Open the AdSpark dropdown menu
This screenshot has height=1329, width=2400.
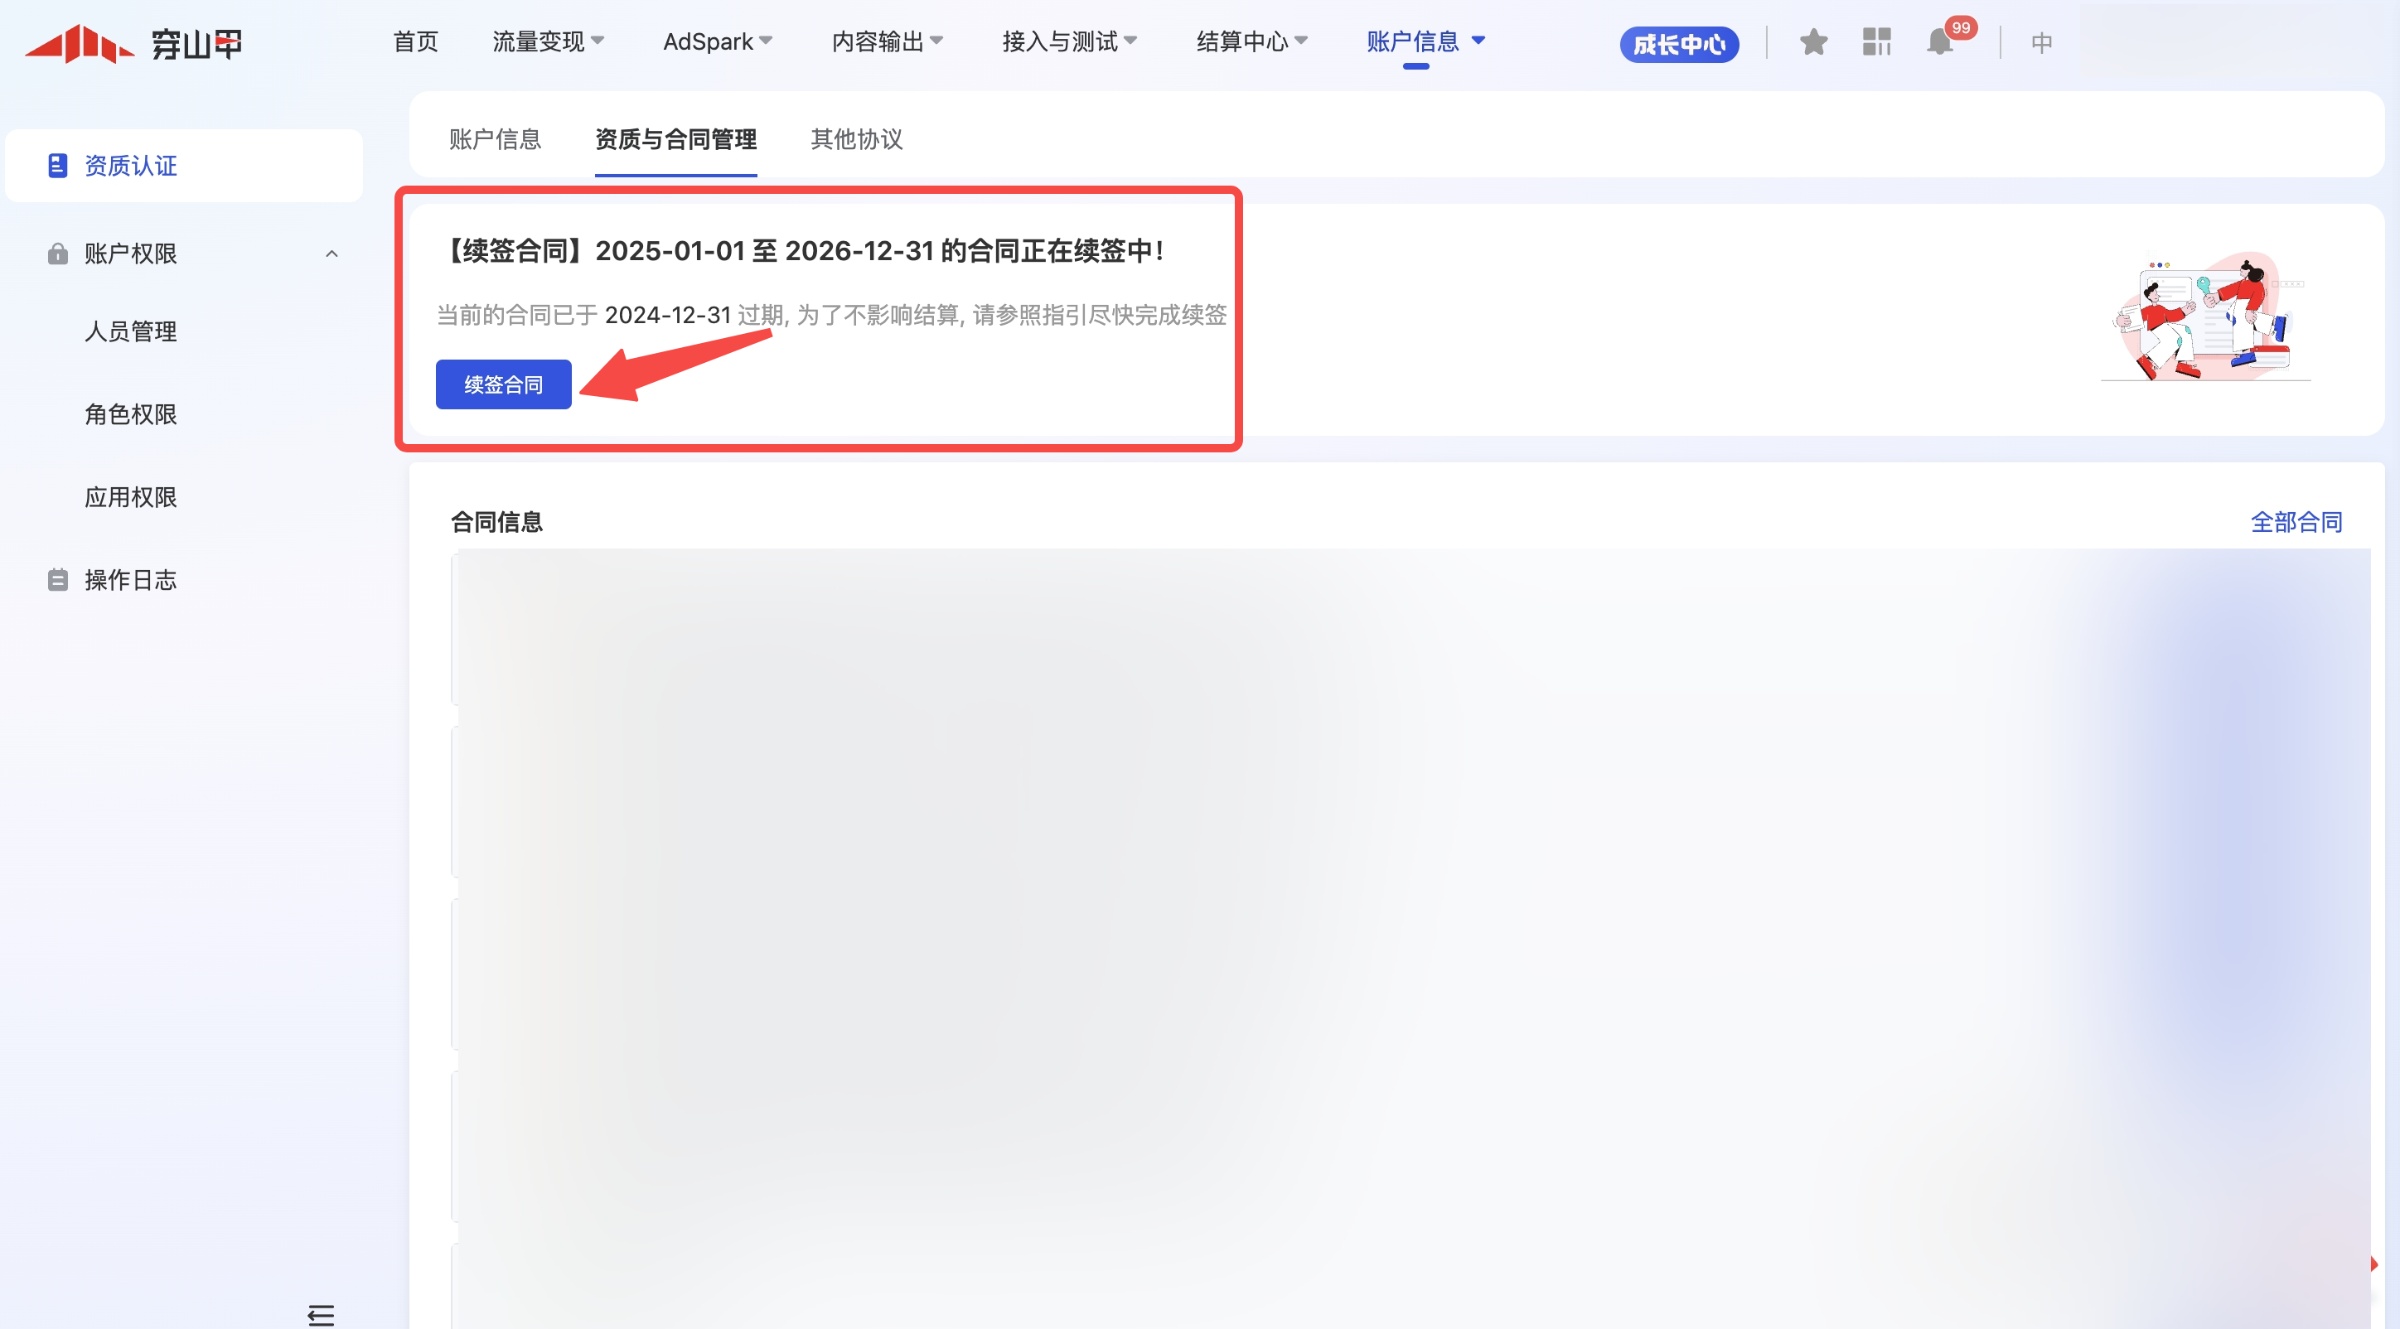[x=718, y=42]
